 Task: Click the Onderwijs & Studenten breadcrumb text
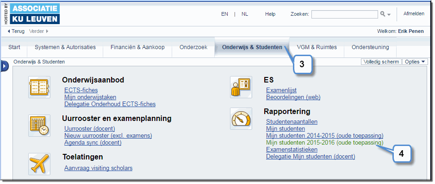pyautogui.click(x=39, y=62)
